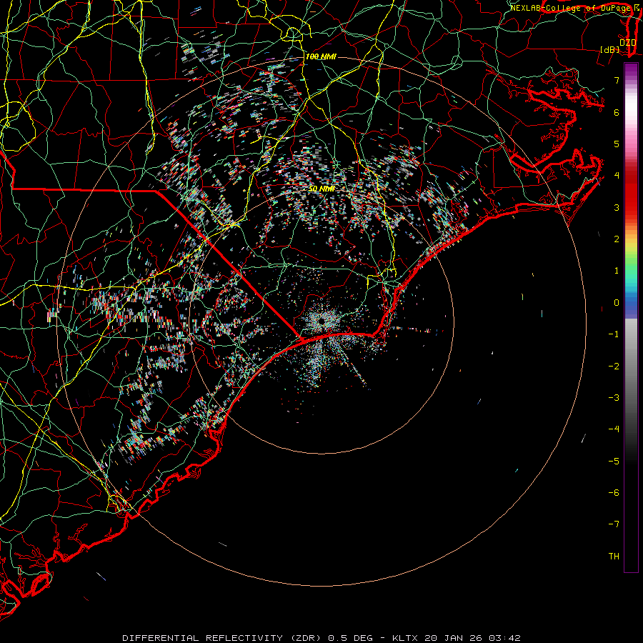Click the -4 value on the color scale
Viewport: 643px width, 643px height.
[614, 429]
